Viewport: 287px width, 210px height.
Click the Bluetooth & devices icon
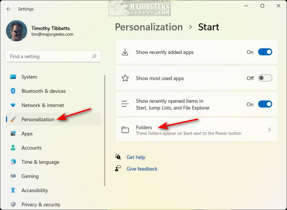pos(13,91)
